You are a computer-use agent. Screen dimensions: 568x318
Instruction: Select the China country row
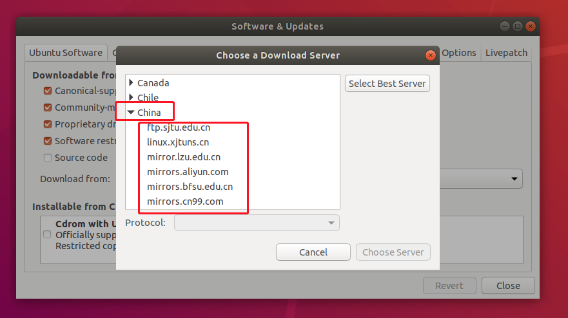(233, 113)
